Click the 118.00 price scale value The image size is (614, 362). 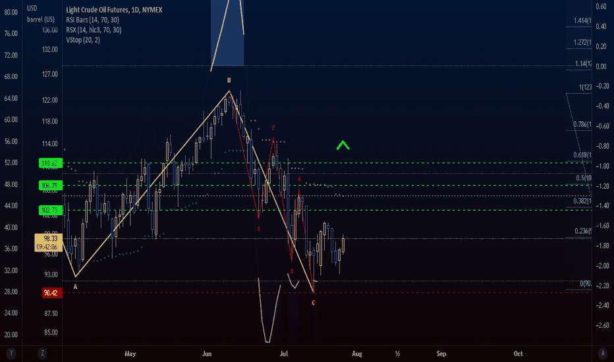tap(49, 121)
